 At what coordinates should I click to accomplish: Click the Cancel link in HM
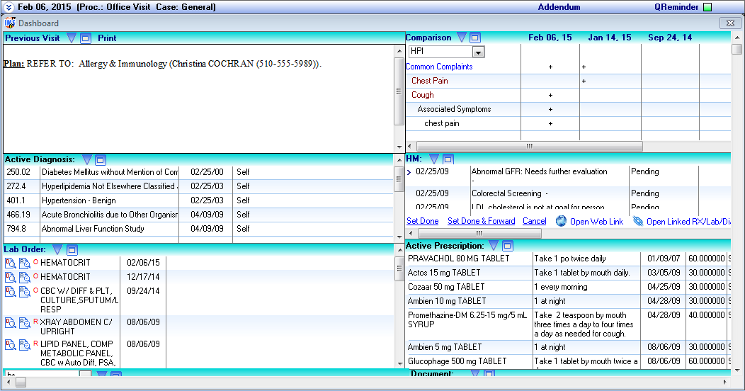(535, 222)
